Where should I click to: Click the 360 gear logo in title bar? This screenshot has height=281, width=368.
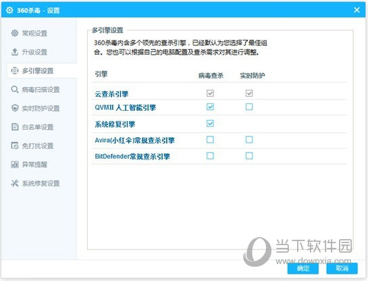(9, 10)
